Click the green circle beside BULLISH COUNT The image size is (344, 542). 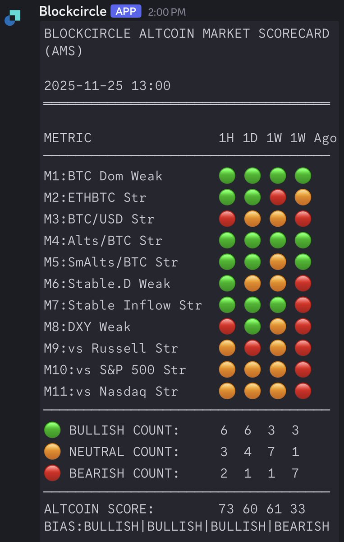[52, 430]
